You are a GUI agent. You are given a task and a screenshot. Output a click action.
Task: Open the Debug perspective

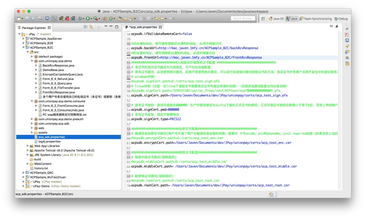[x=341, y=19]
